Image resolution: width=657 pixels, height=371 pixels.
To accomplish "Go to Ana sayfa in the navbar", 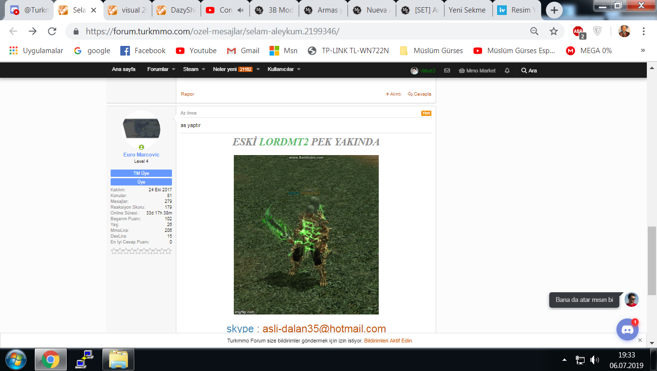I will (x=124, y=70).
